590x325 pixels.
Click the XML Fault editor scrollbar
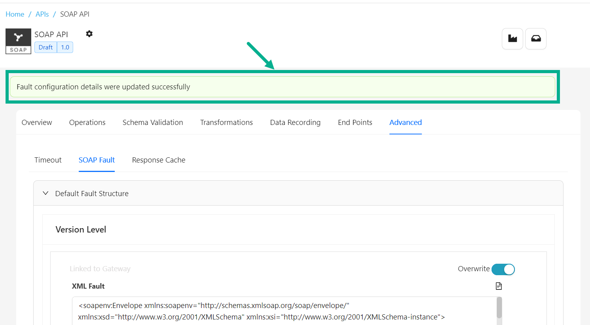pos(499,308)
